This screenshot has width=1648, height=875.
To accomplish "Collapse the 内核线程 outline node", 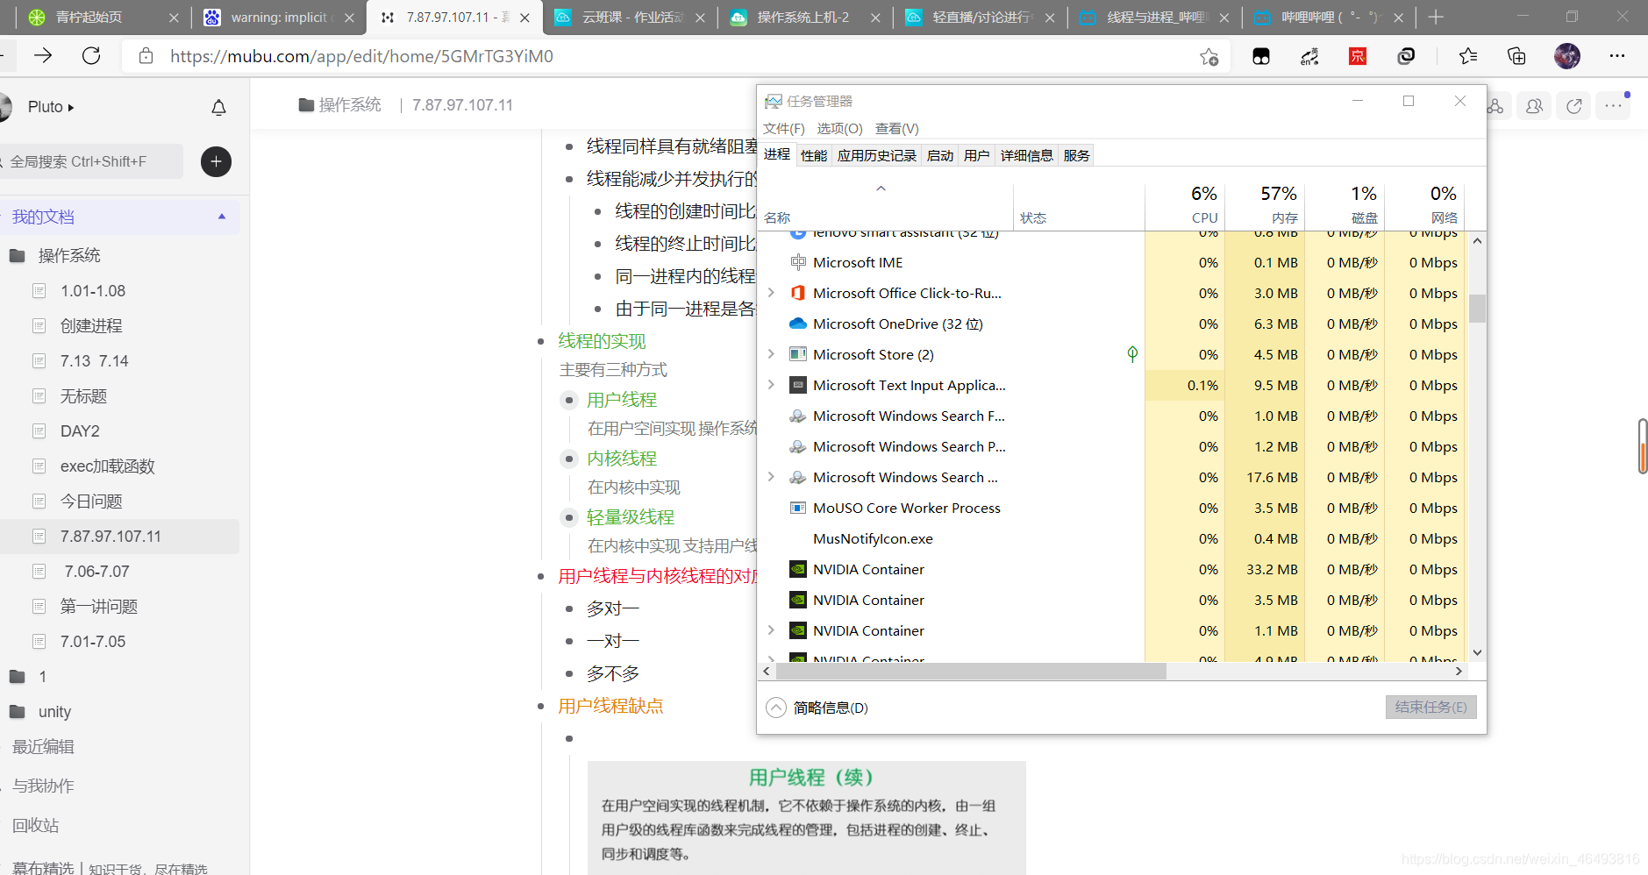I will tap(569, 459).
